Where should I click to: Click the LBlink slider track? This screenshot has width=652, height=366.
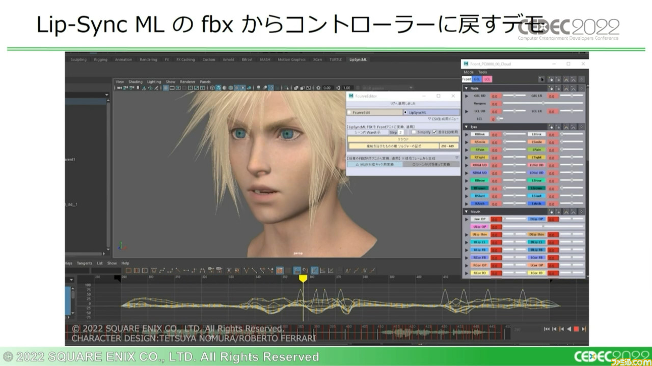[572, 134]
